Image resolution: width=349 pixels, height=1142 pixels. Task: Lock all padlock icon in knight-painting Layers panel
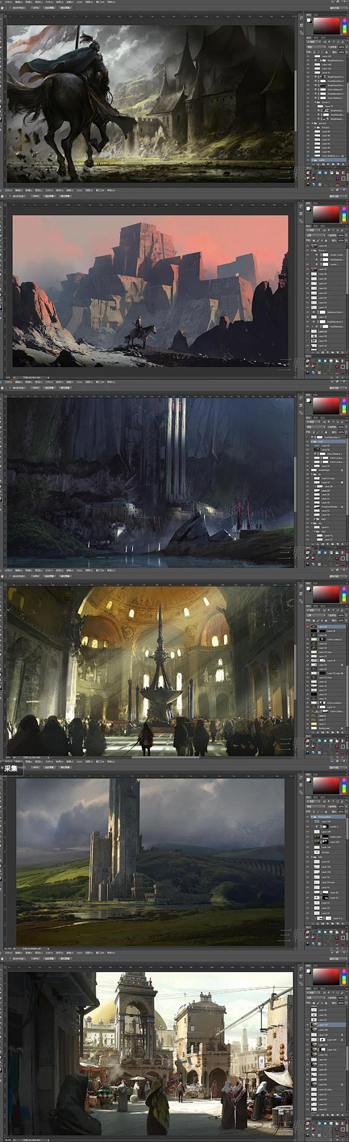point(326,52)
